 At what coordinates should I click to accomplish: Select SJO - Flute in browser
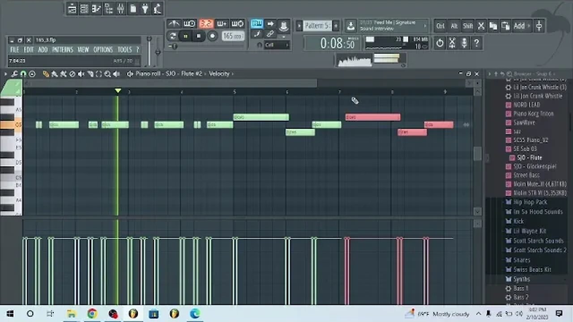[x=530, y=157]
